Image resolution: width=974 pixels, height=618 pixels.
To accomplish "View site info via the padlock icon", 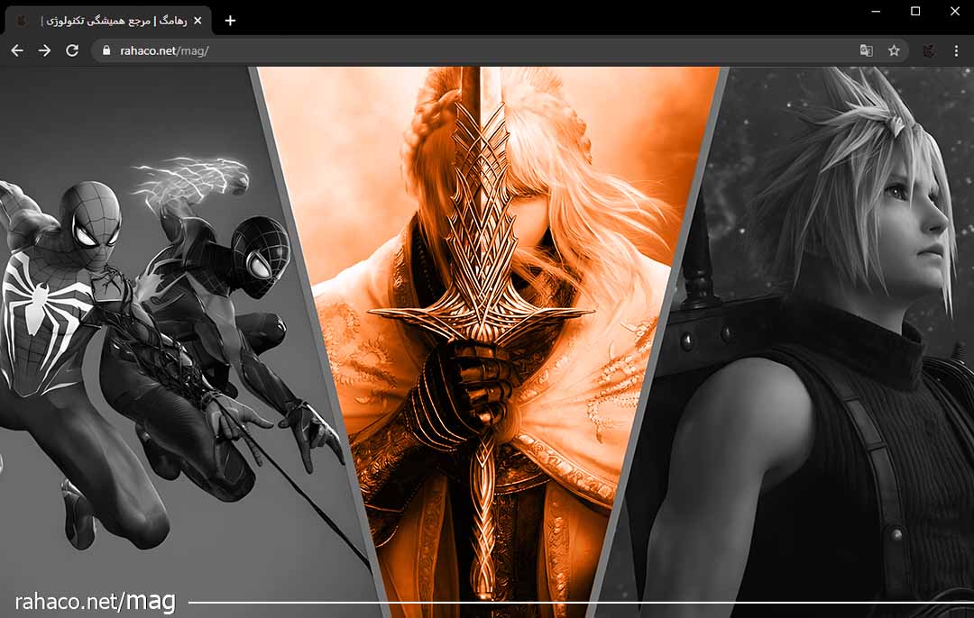I will coord(106,50).
